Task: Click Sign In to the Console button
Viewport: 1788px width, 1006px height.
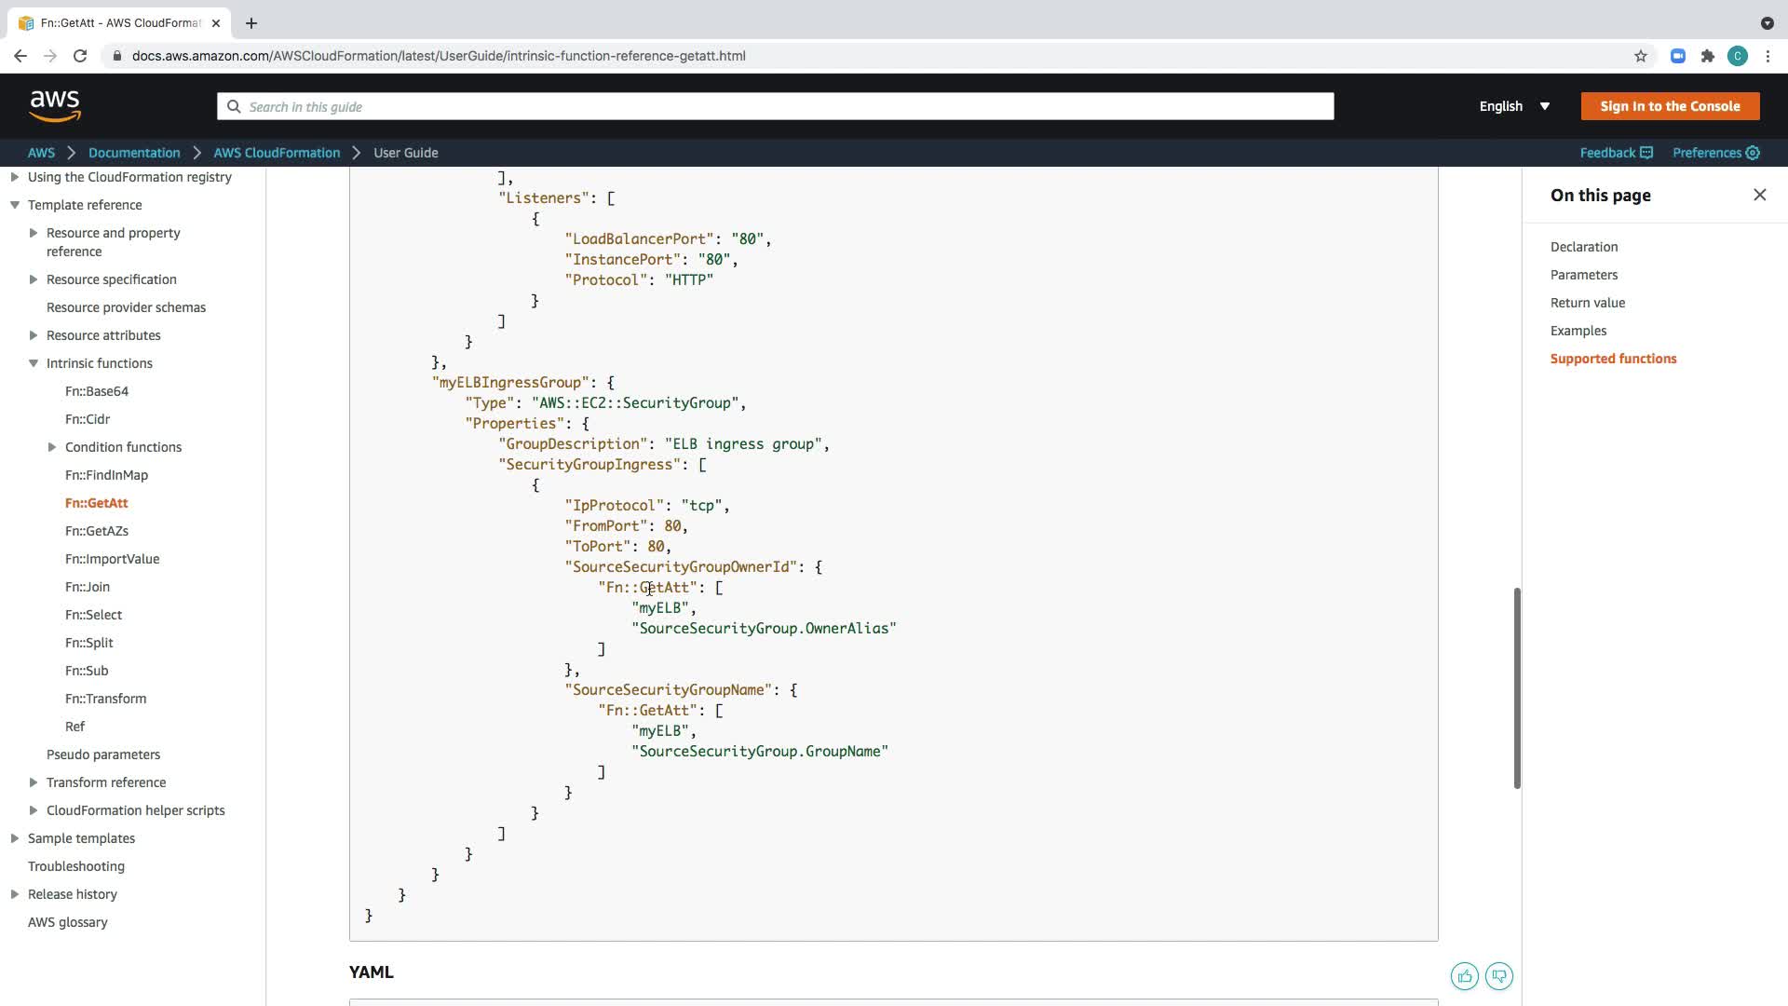Action: click(x=1669, y=106)
